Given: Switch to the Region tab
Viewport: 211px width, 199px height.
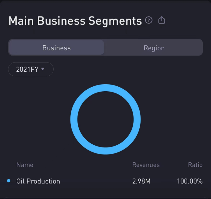Looking at the screenshot, I should click(154, 48).
